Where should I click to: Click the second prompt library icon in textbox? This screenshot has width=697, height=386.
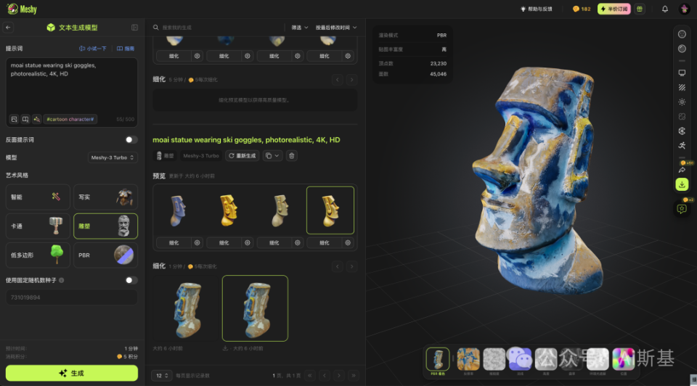[x=25, y=119]
